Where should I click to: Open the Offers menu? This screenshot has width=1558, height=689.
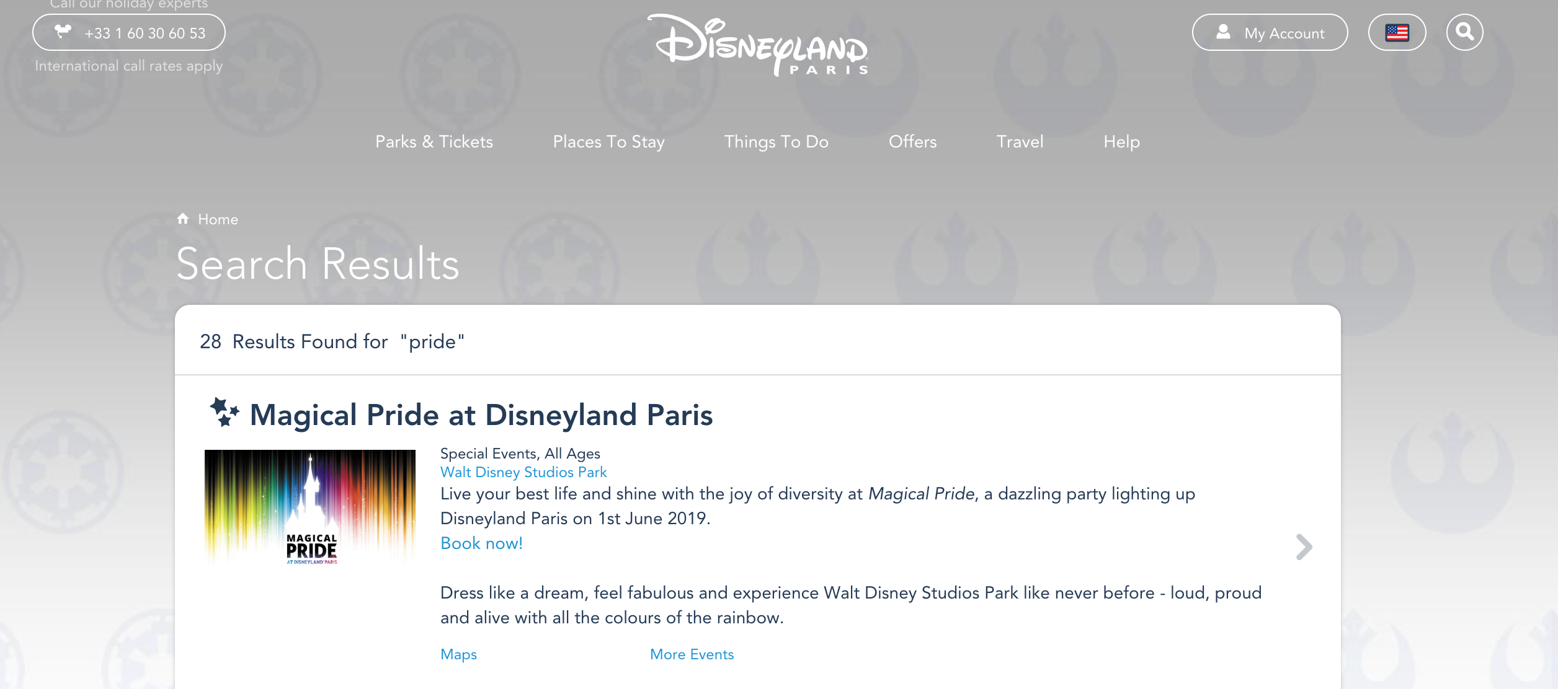point(912,142)
